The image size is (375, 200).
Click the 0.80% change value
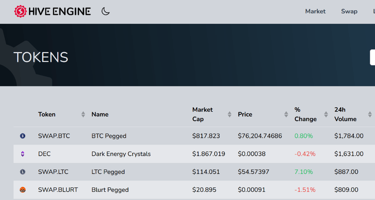click(303, 136)
